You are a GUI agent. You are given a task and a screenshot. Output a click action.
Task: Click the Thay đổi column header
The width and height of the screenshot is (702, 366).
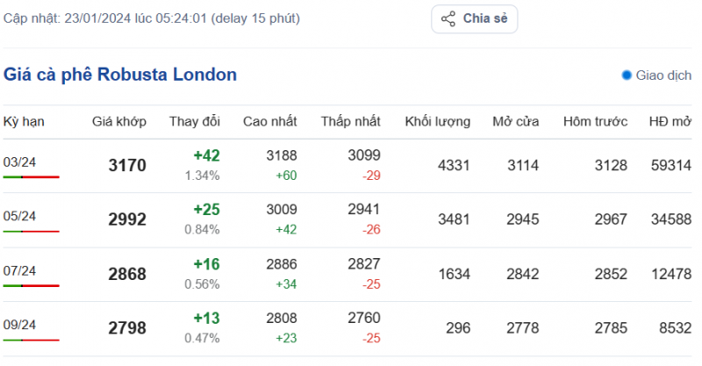tap(194, 121)
